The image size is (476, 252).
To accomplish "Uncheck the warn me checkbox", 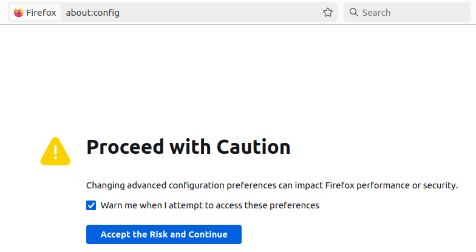I will [91, 205].
